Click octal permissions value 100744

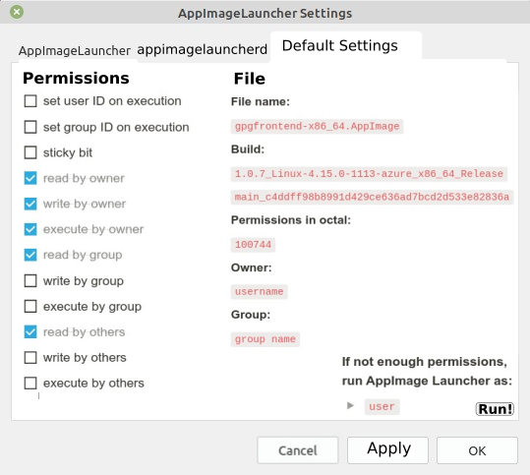[x=253, y=245]
